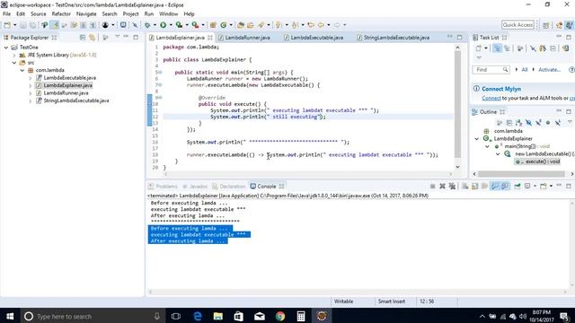The image size is (575, 323).
Task: Click the Quick Access search field
Action: point(517,25)
